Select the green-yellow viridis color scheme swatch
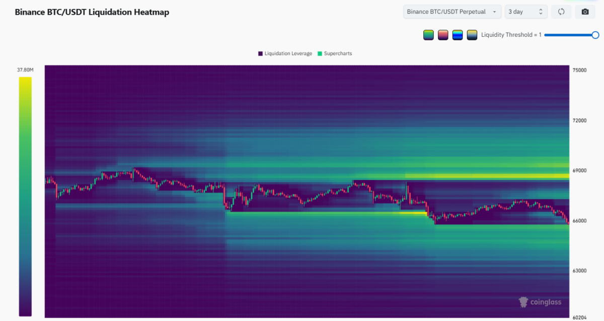 (428, 35)
